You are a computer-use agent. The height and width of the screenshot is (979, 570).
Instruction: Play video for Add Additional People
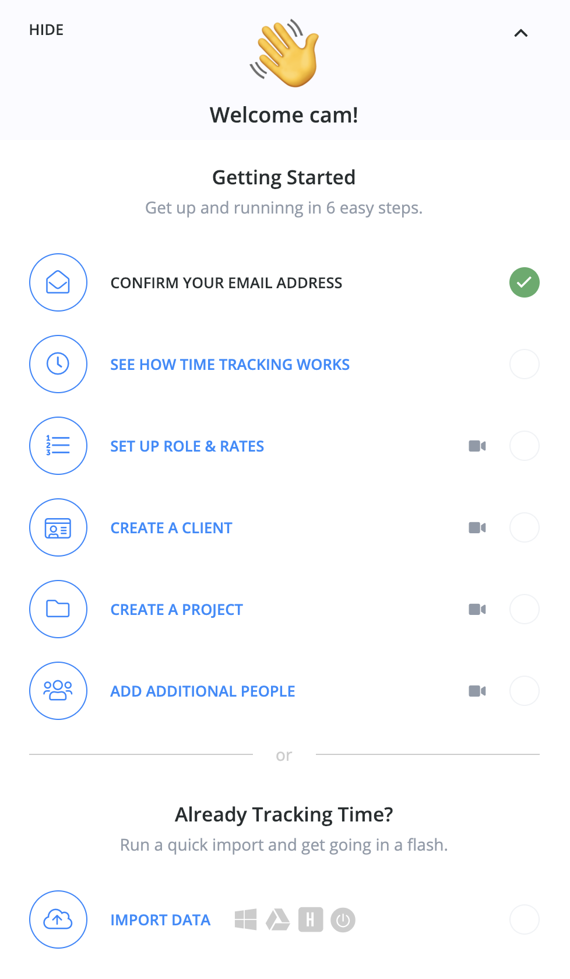(477, 691)
